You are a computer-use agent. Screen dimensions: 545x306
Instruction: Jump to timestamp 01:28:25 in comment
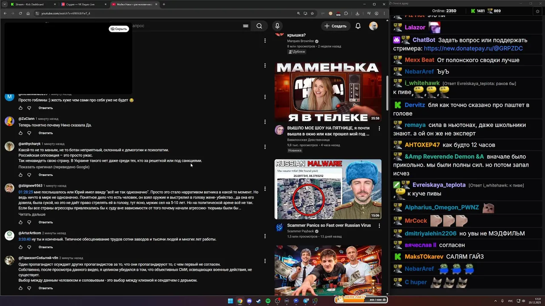click(26, 192)
